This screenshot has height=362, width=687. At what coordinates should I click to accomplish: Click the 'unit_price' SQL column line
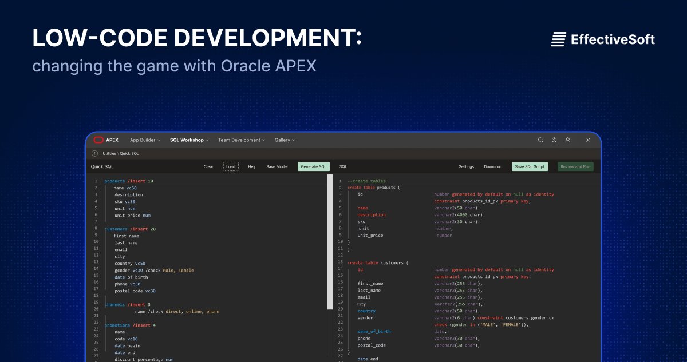point(370,236)
